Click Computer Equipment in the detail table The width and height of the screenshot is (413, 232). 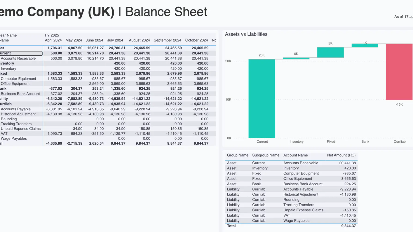click(x=301, y=173)
